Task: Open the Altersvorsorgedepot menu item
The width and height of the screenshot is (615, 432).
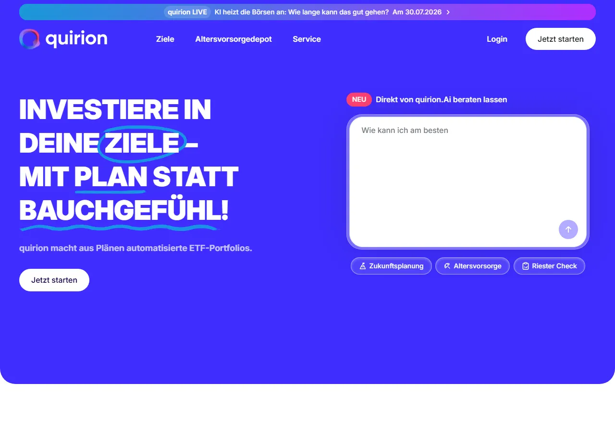Action: [x=234, y=39]
